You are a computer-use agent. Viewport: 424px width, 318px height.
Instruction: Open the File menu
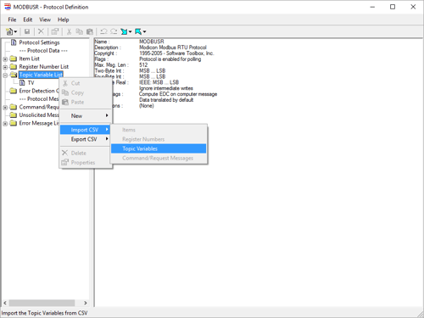[12, 20]
